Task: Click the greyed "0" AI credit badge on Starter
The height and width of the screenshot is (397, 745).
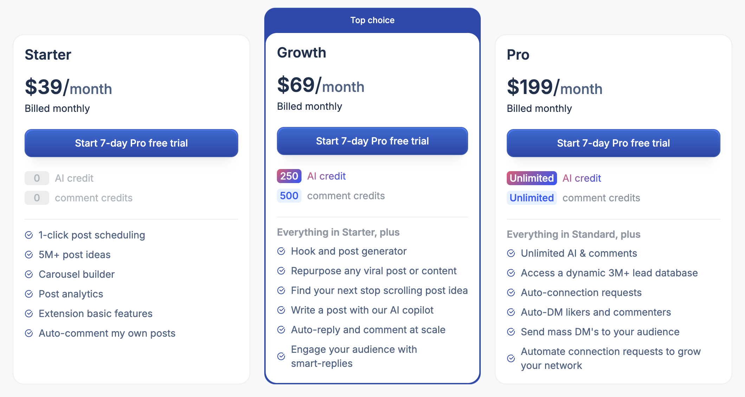Action: point(37,178)
